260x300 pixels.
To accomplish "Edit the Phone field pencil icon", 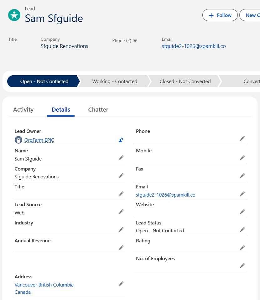I will click(x=242, y=139).
